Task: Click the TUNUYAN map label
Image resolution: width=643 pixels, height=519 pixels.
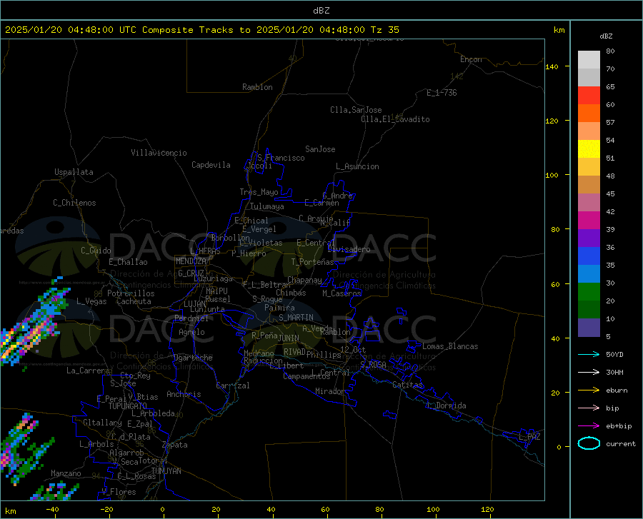Action: (166, 471)
